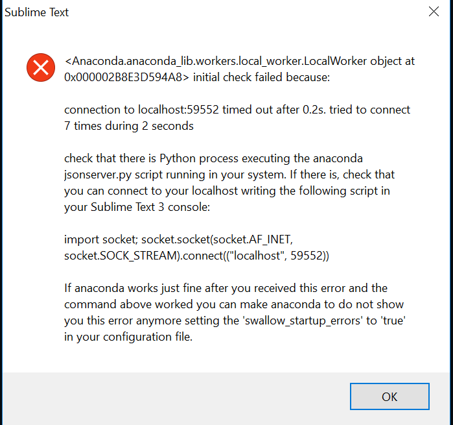This screenshot has height=425, width=453.
Task: Click the LocalWorker object class name text
Action: 240,62
